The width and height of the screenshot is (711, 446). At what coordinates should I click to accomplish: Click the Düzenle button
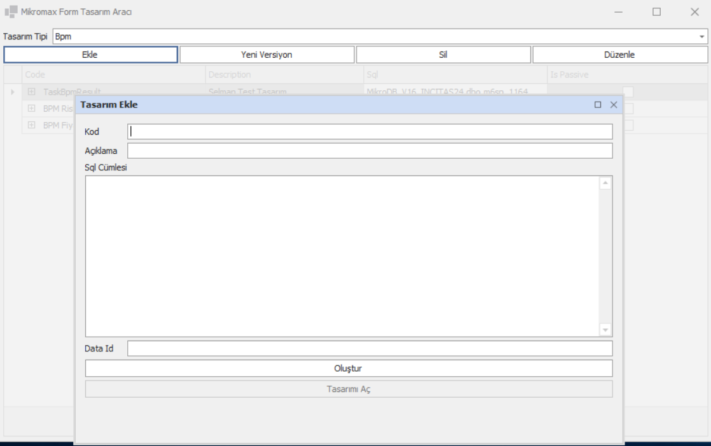click(x=619, y=55)
